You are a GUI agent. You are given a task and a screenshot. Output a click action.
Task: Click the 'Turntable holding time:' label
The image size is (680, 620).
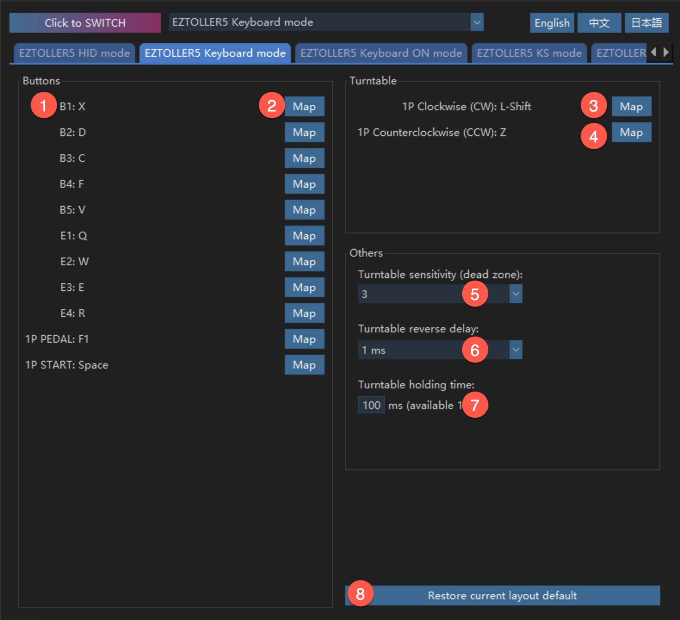416,384
